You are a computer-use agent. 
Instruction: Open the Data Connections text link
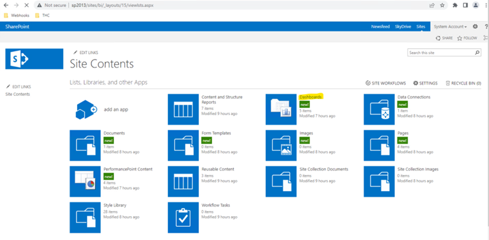click(x=414, y=97)
